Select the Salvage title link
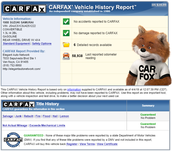 pyautogui.click(x=8, y=116)
